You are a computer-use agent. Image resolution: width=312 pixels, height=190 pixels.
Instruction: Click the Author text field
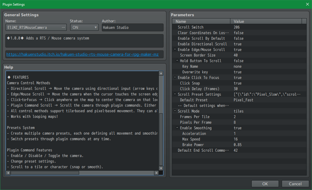[x=132, y=27]
